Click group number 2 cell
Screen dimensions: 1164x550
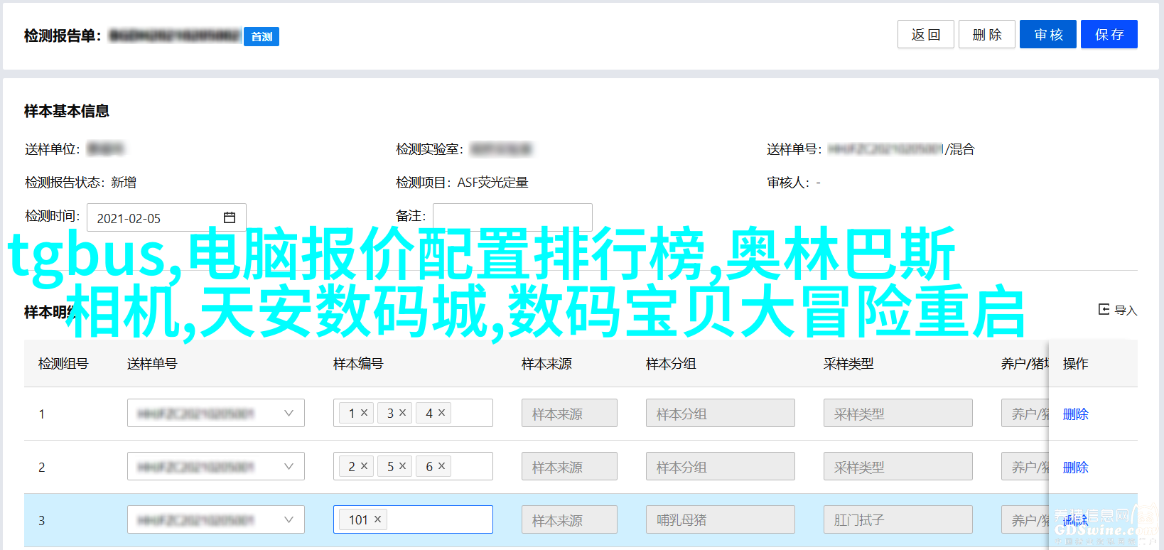coord(41,467)
